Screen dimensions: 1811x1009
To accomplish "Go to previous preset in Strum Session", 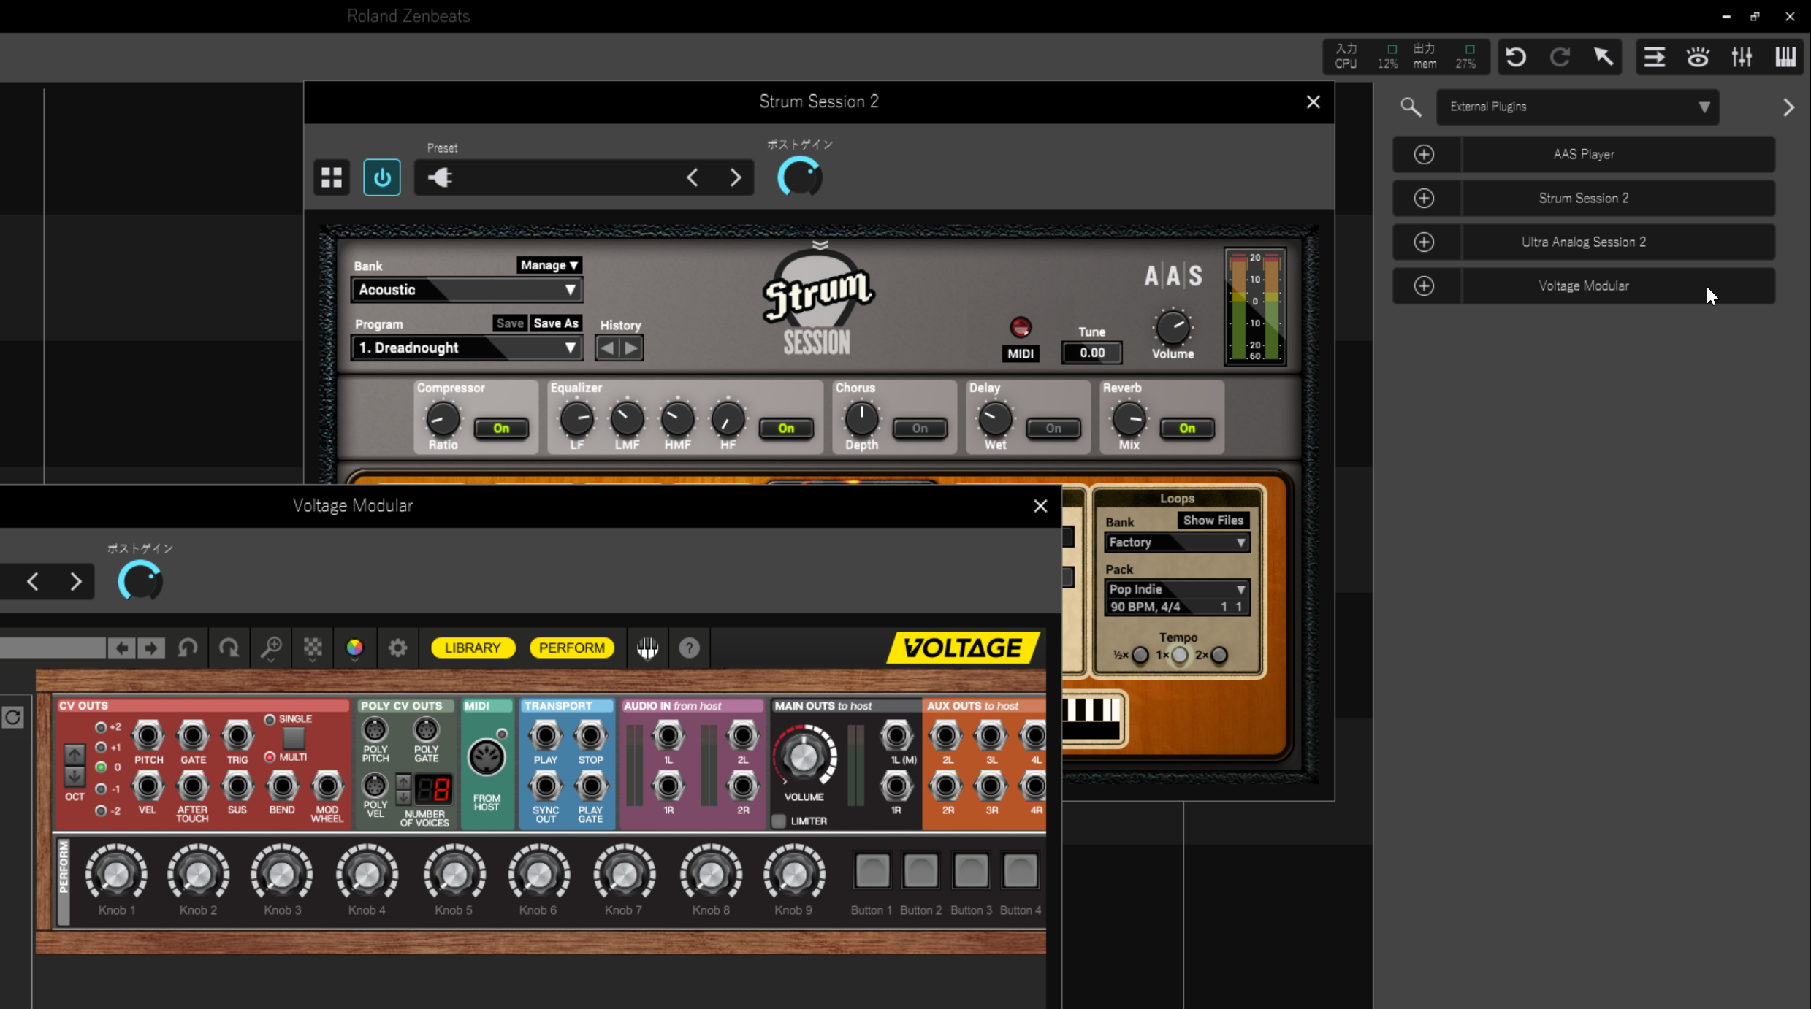I will (692, 177).
